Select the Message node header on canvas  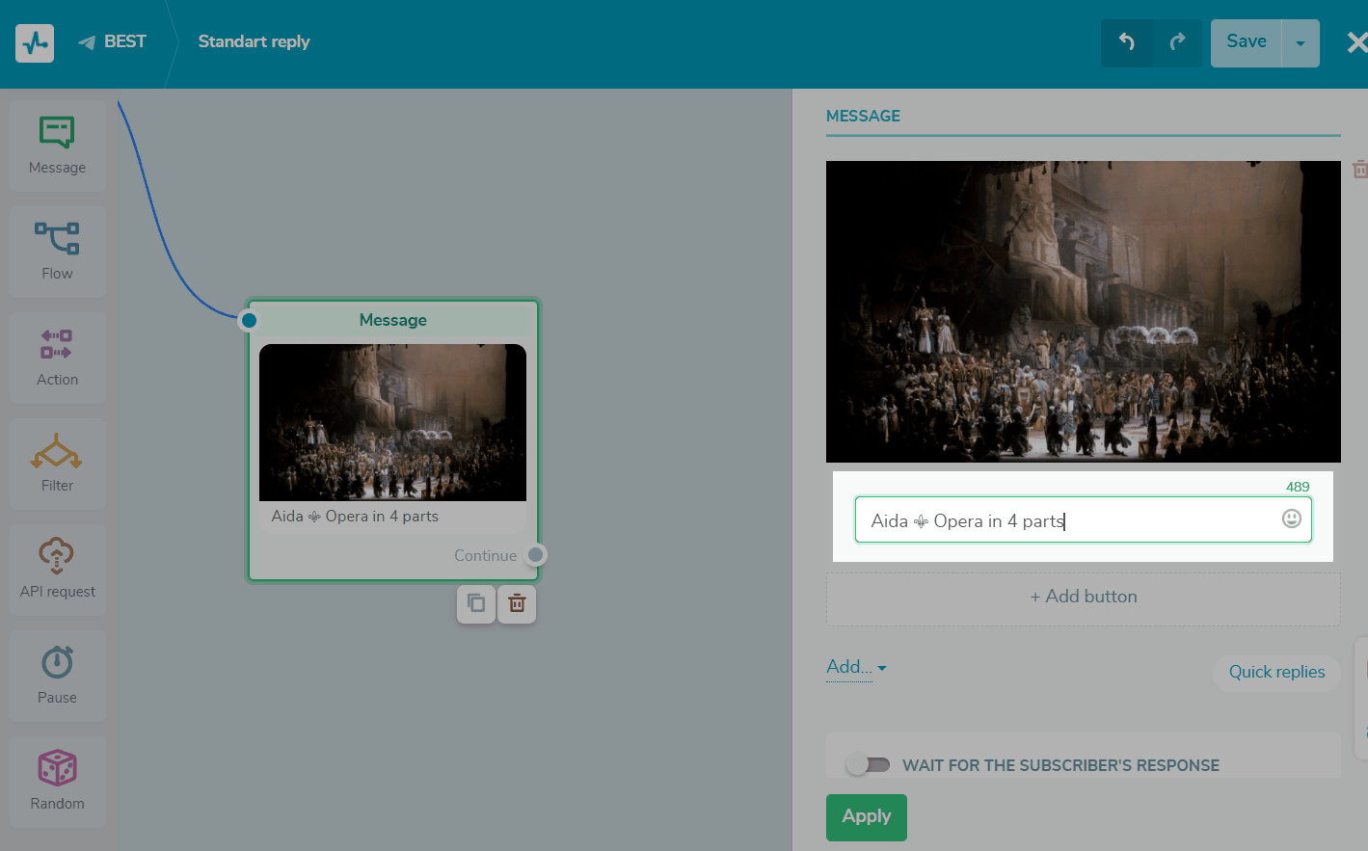coord(393,320)
